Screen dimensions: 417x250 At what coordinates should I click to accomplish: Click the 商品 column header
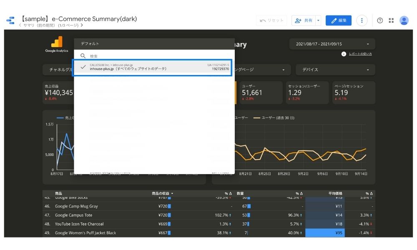click(x=58, y=193)
